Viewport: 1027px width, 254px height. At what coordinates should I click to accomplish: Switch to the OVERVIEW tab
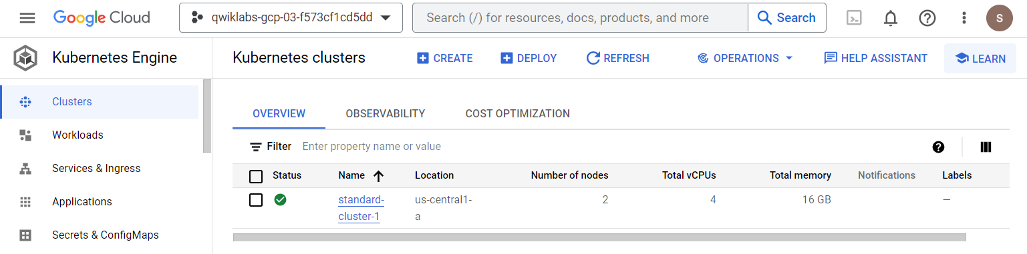[279, 114]
